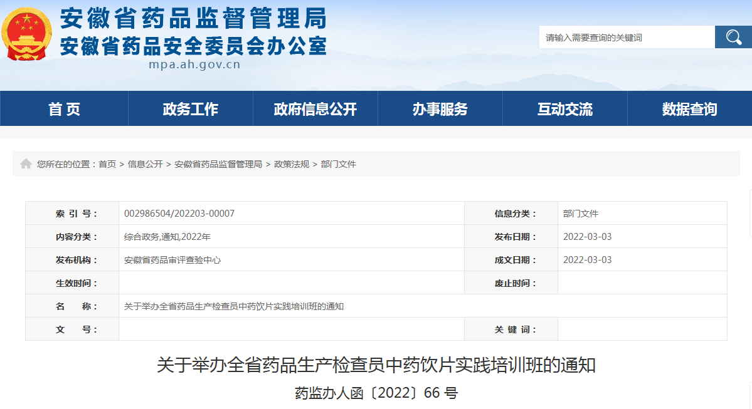This screenshot has height=409, width=752.
Task: Click the 安徽省药品监督管理局 breadcrumb link
Action: [219, 164]
